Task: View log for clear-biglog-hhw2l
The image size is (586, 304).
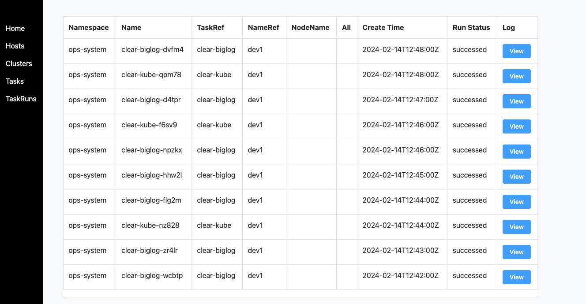Action: (517, 177)
